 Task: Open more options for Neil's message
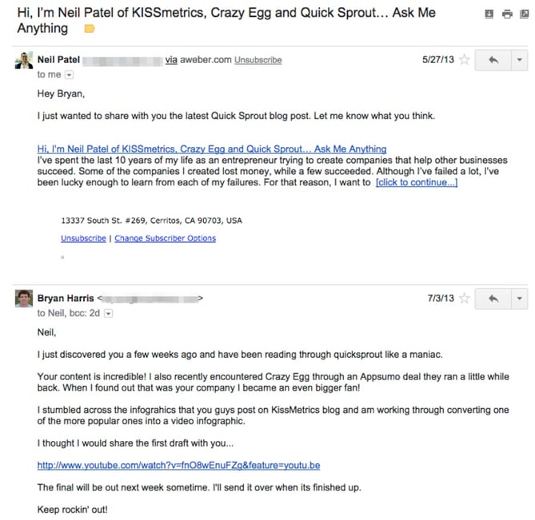point(520,60)
